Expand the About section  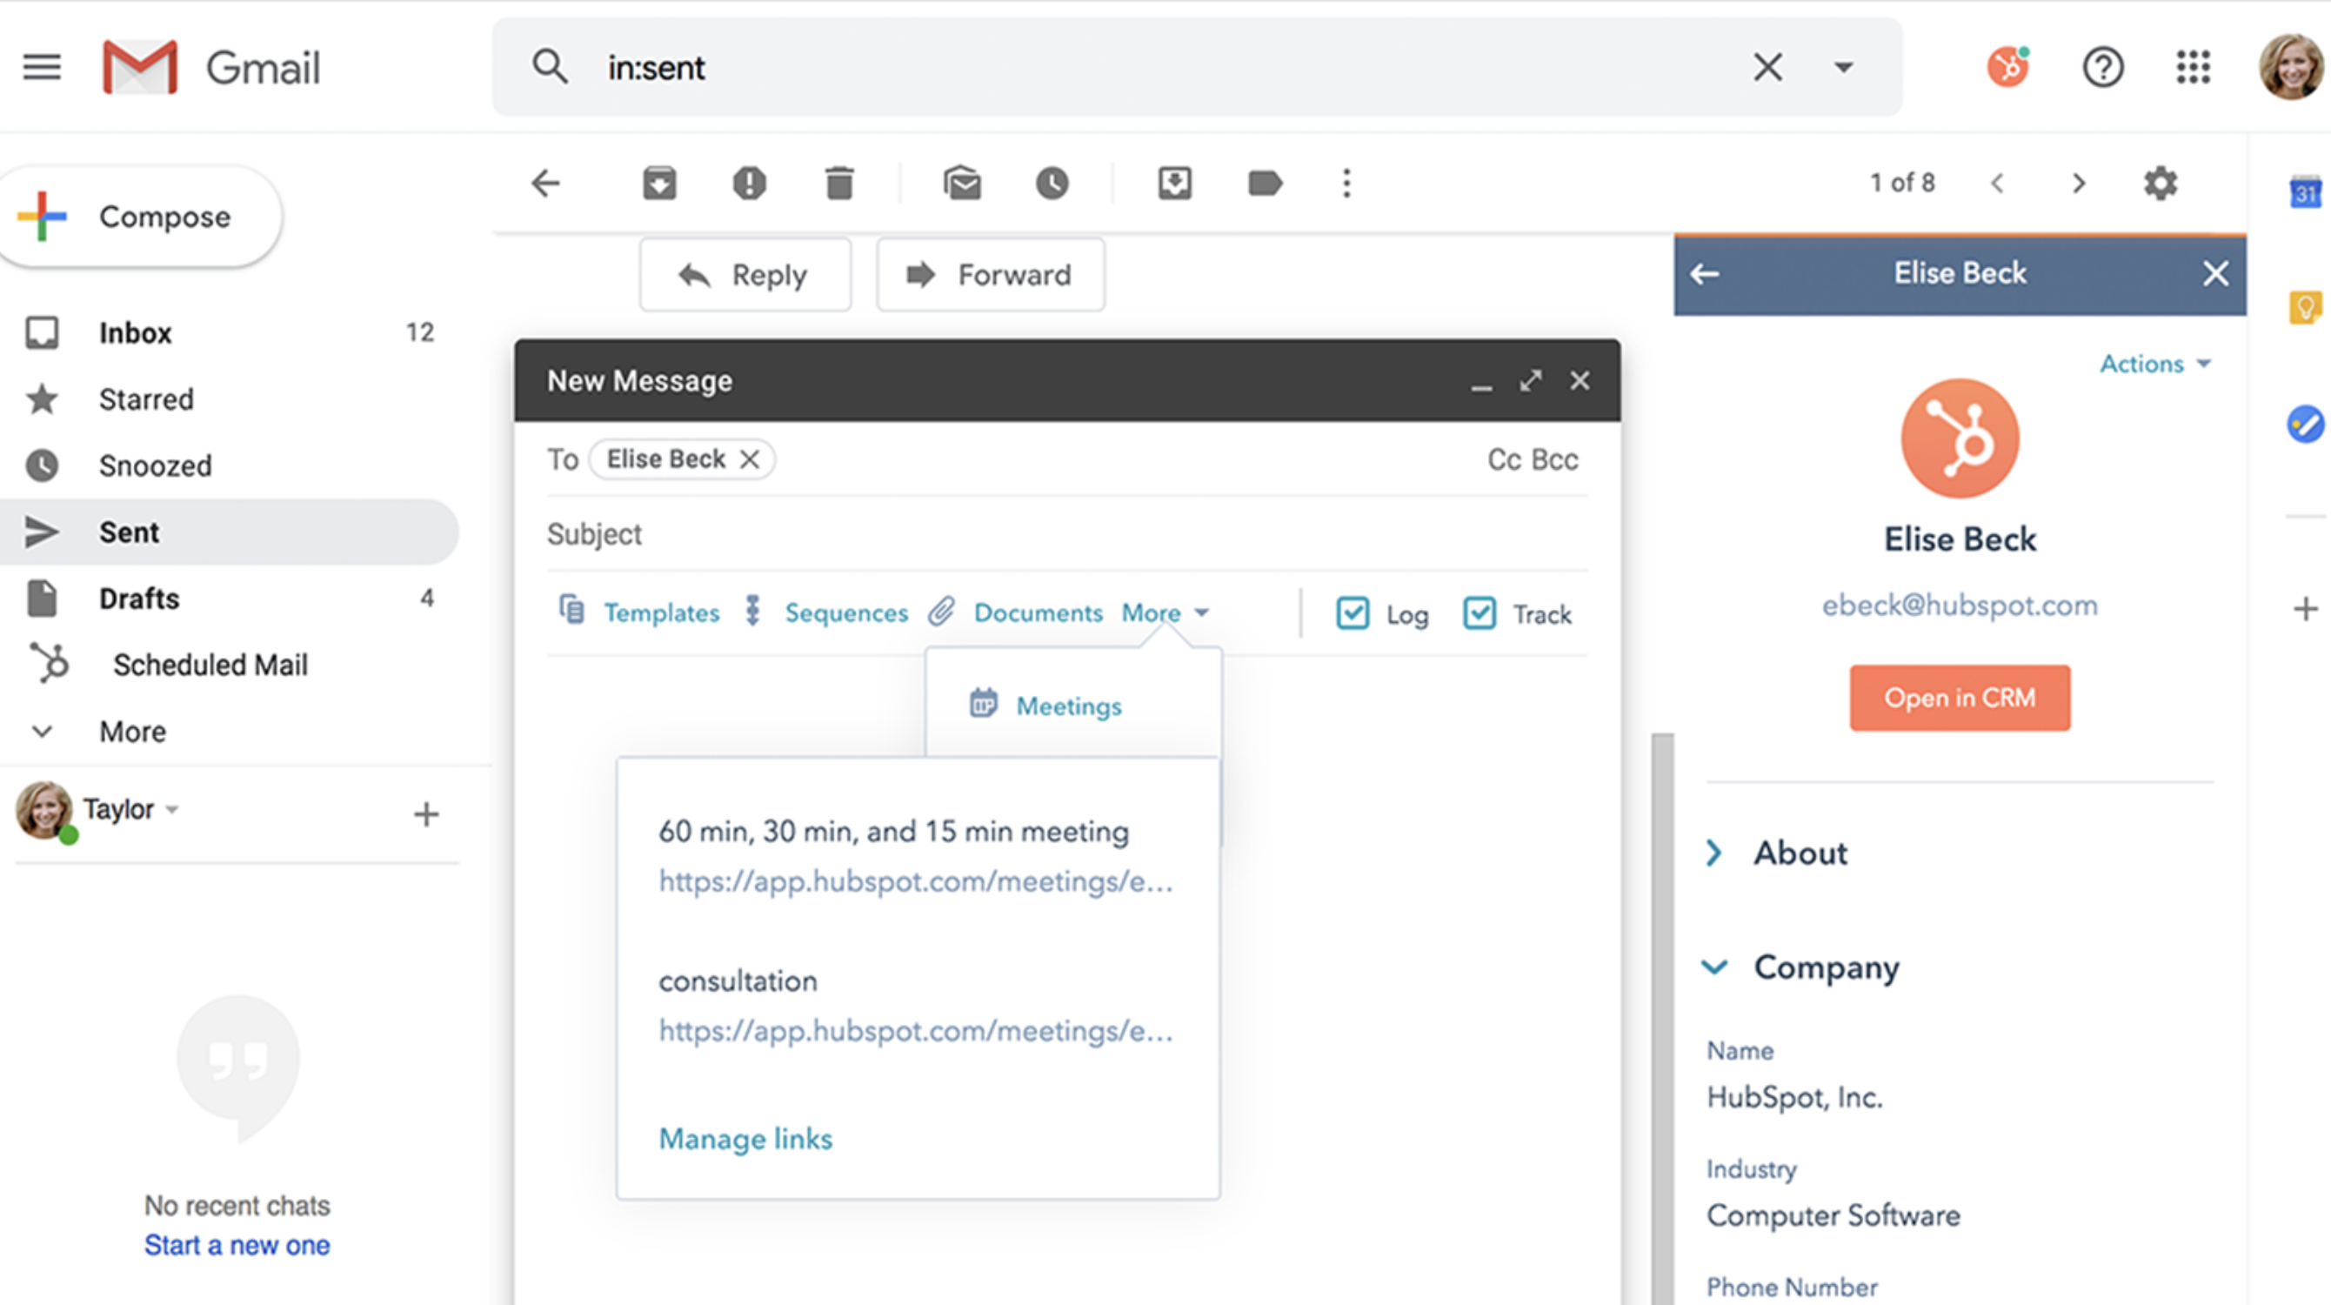click(x=1779, y=853)
